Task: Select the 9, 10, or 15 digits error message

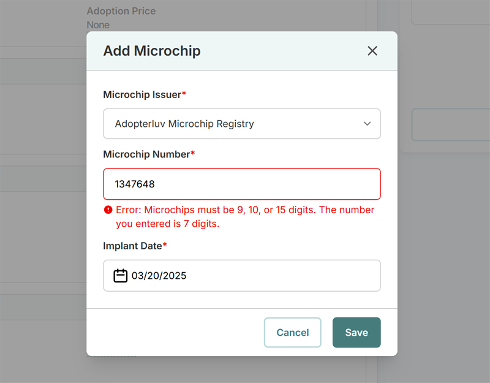Action: (245, 217)
